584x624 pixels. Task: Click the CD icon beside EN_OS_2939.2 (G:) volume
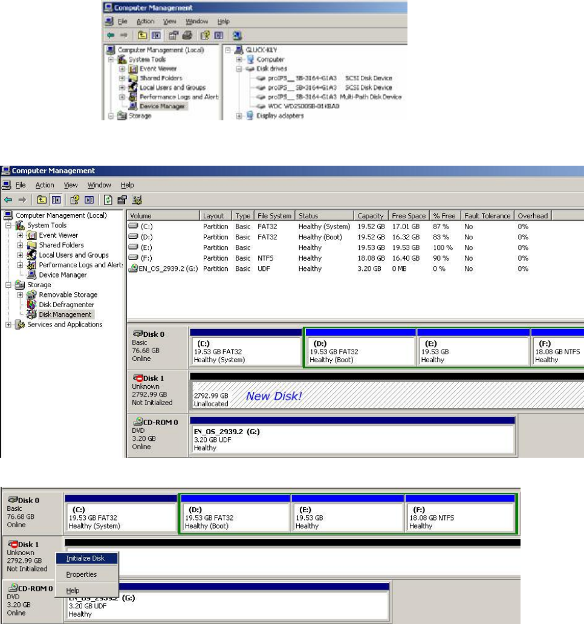[133, 268]
